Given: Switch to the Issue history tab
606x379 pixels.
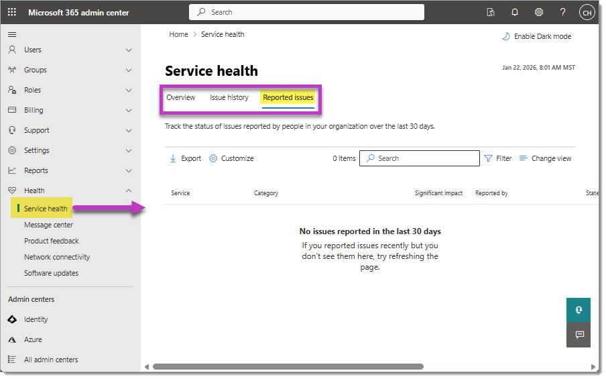Looking at the screenshot, I should (x=229, y=97).
